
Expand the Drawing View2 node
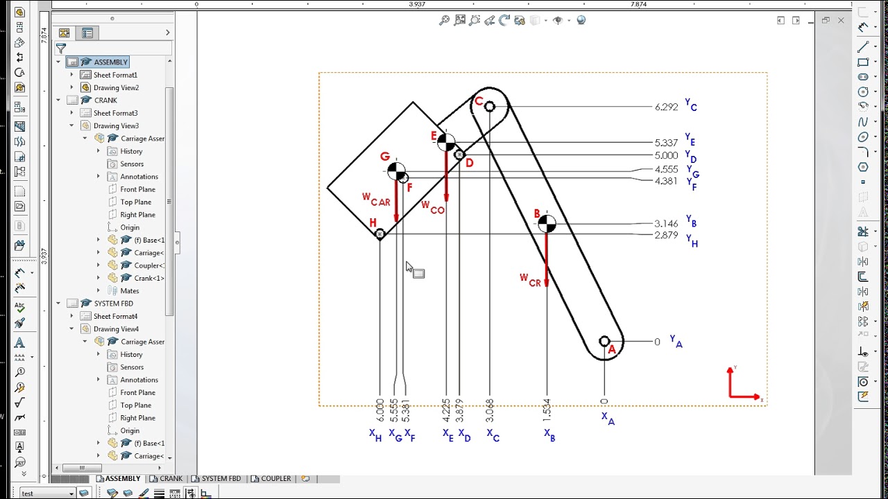[71, 87]
